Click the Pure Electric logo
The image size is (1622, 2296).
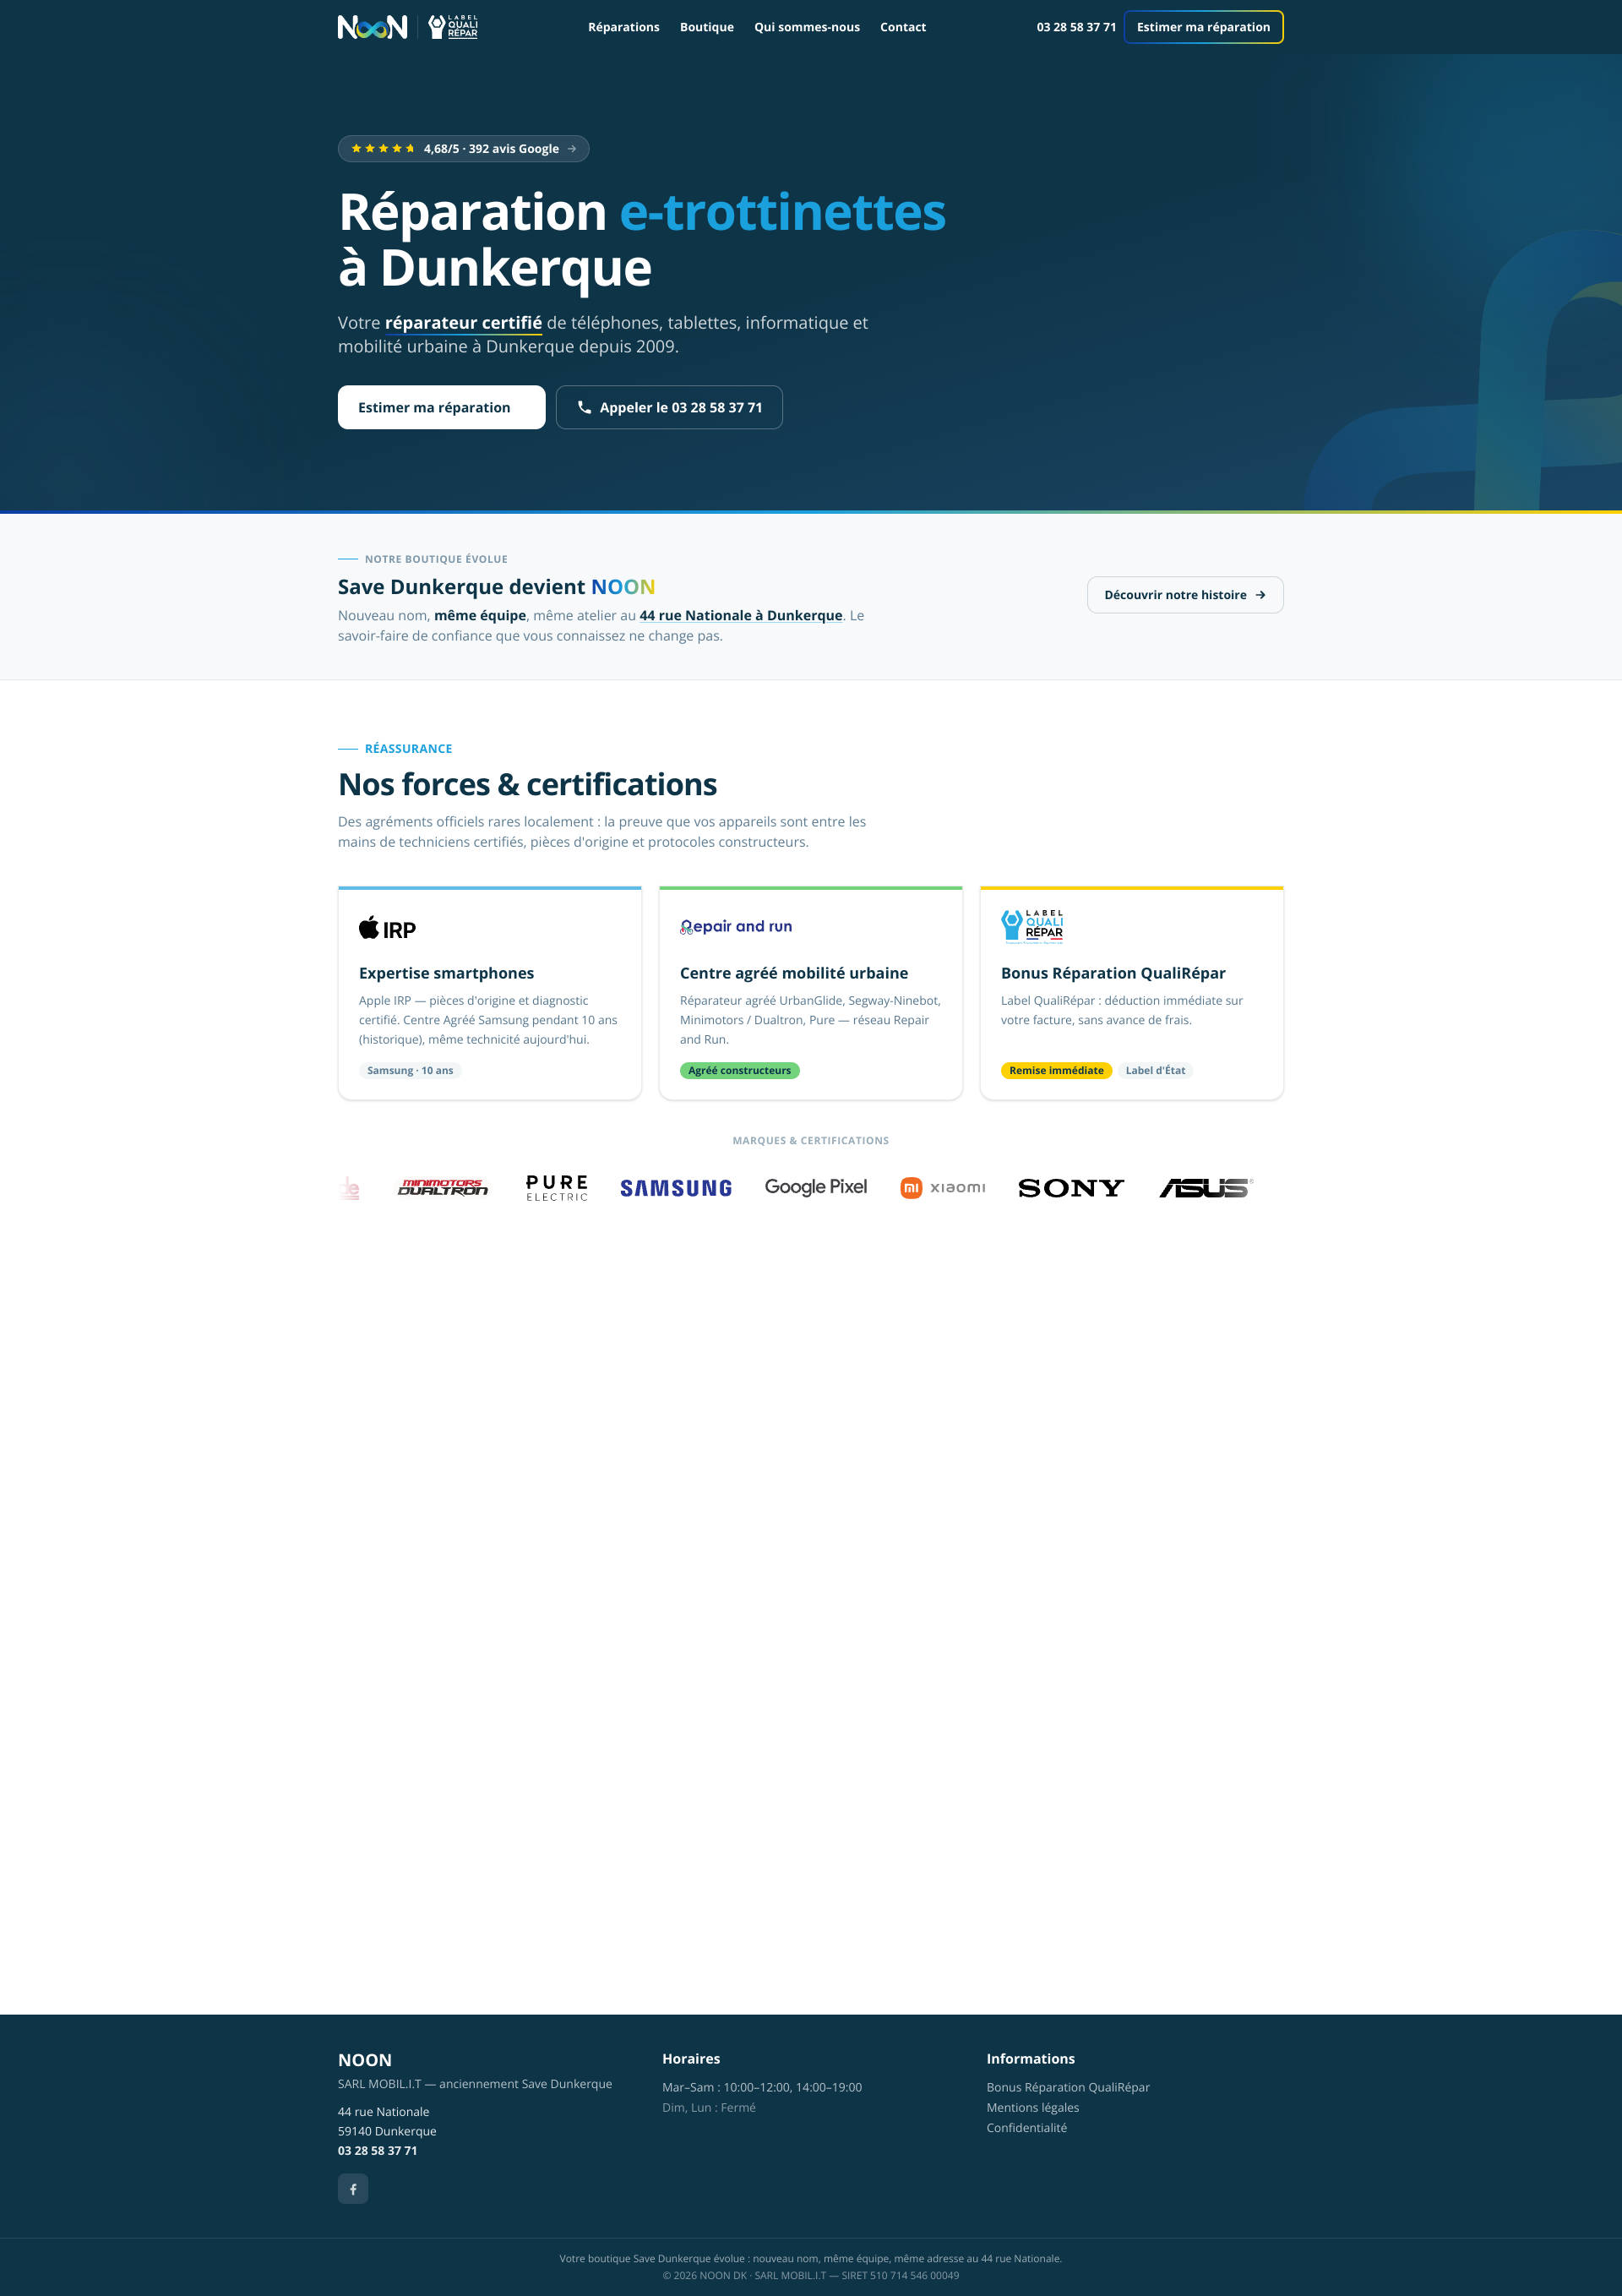(557, 1188)
